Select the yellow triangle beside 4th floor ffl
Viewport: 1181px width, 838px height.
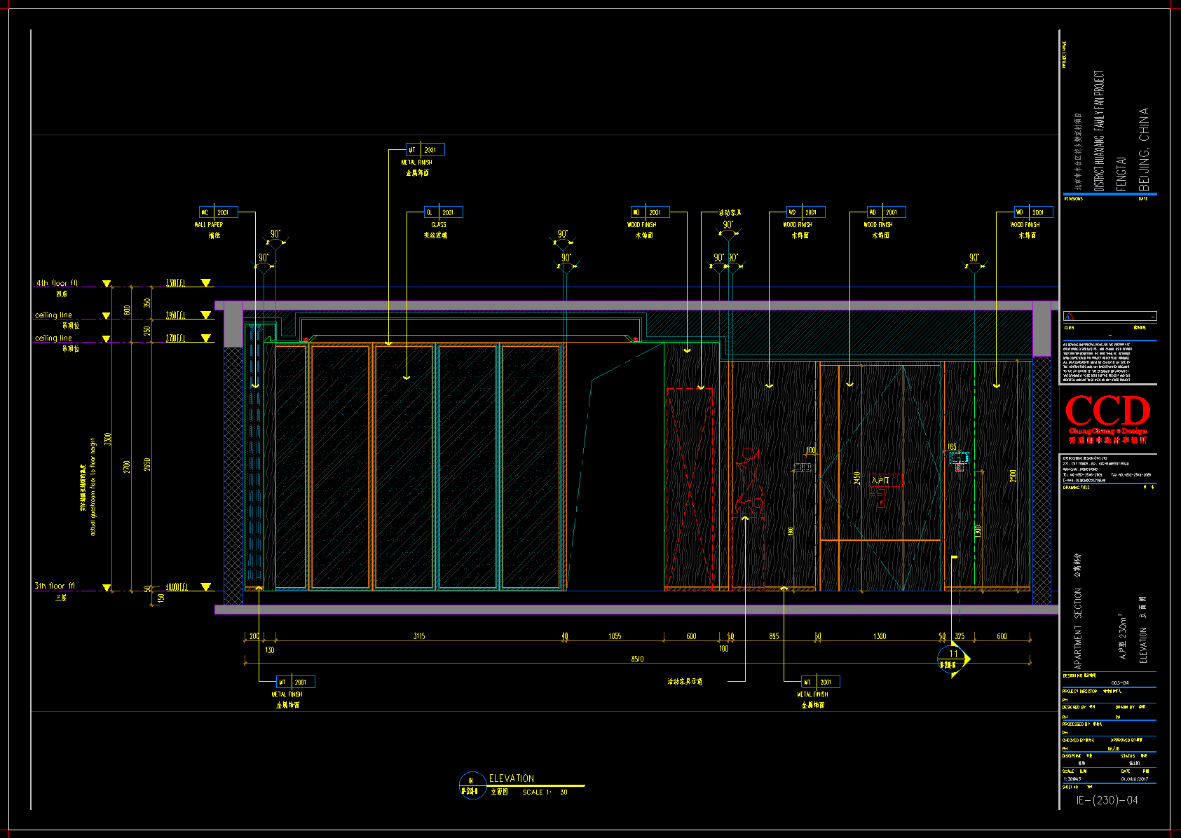point(107,284)
